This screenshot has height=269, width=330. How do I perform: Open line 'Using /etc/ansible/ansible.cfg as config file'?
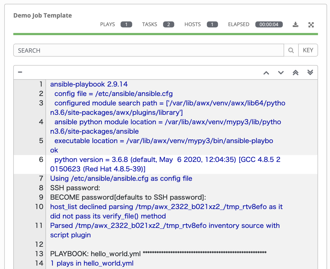pyautogui.click(x=121, y=178)
